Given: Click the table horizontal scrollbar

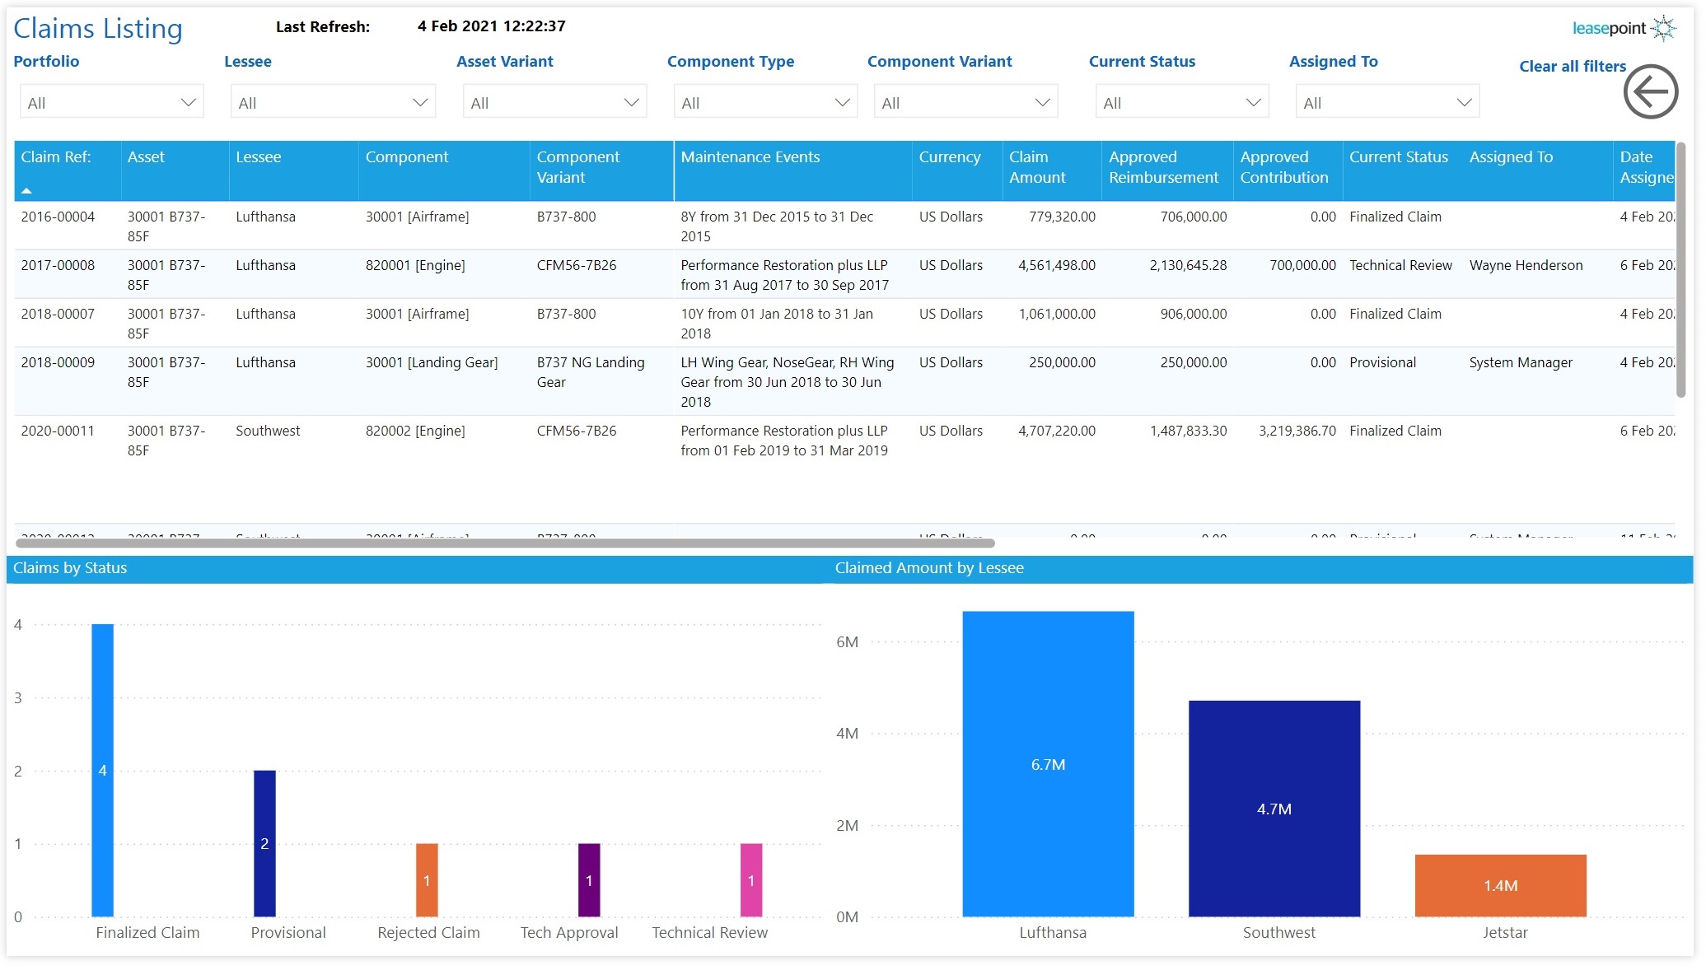Looking at the screenshot, I should coord(505,543).
